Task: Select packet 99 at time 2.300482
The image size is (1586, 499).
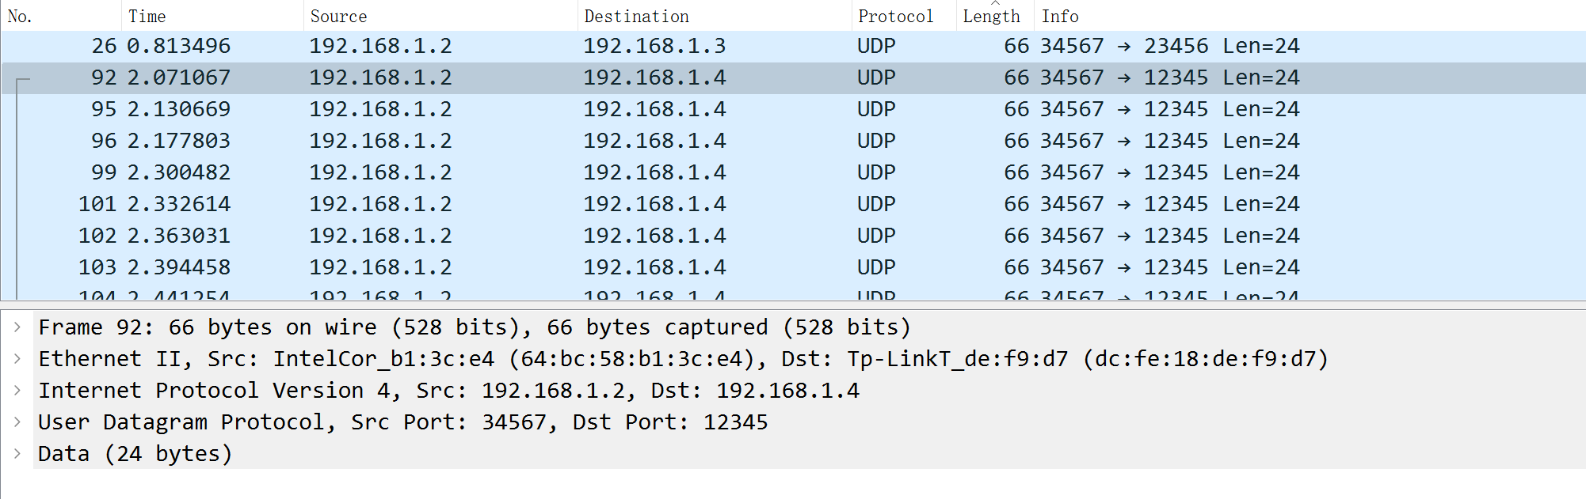Action: click(793, 172)
